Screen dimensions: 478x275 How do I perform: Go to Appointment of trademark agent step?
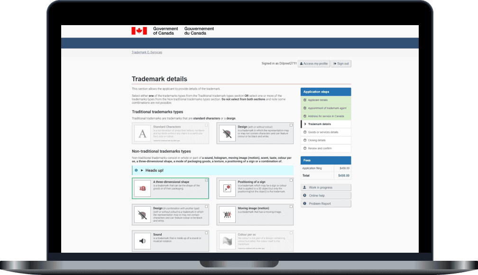pos(326,108)
